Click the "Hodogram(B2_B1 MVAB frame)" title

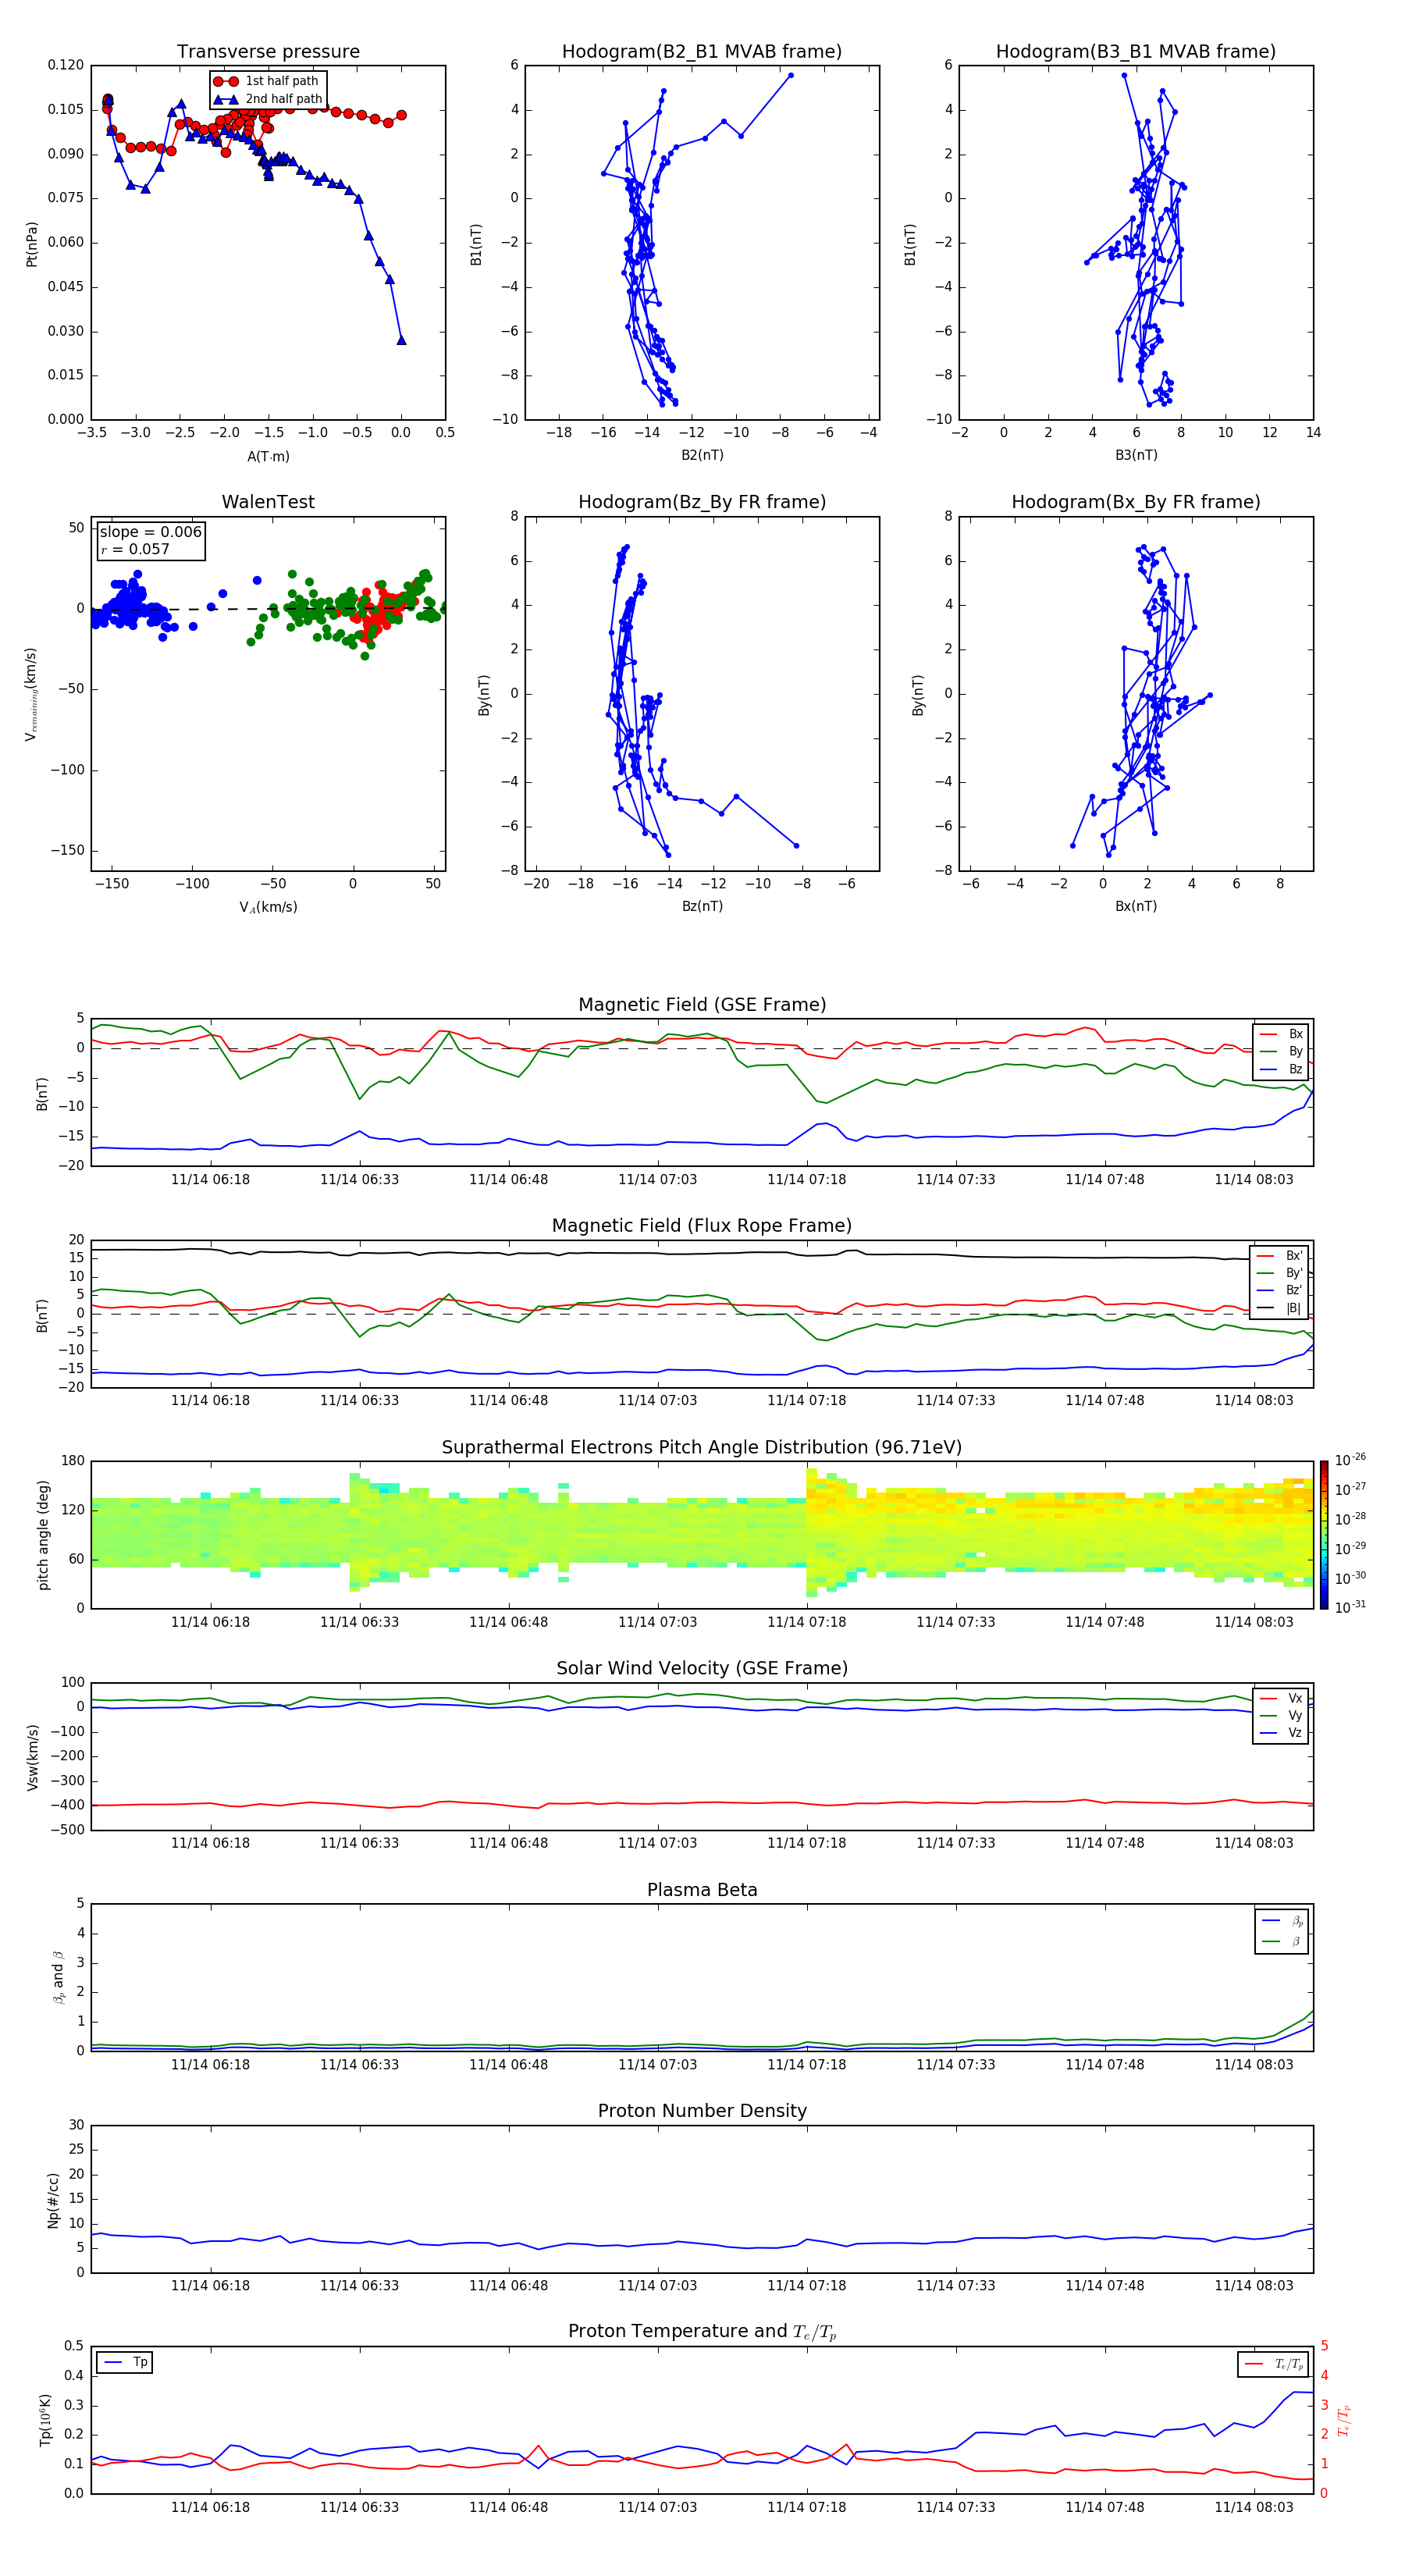click(x=701, y=52)
